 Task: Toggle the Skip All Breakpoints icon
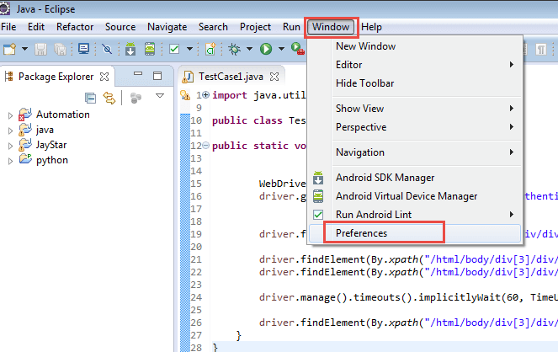[x=107, y=49]
